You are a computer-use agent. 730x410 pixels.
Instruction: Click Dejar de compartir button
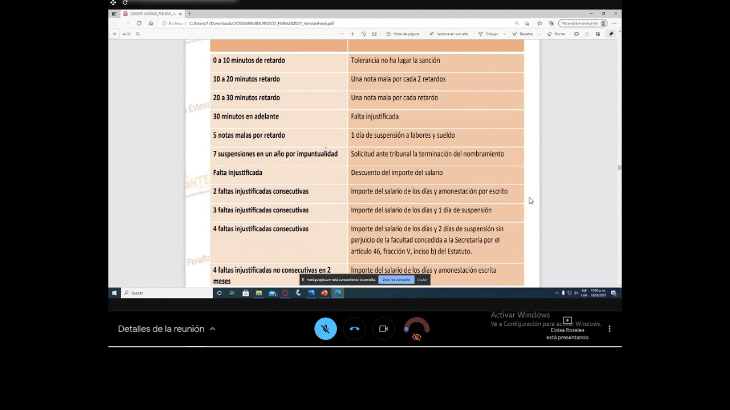396,280
